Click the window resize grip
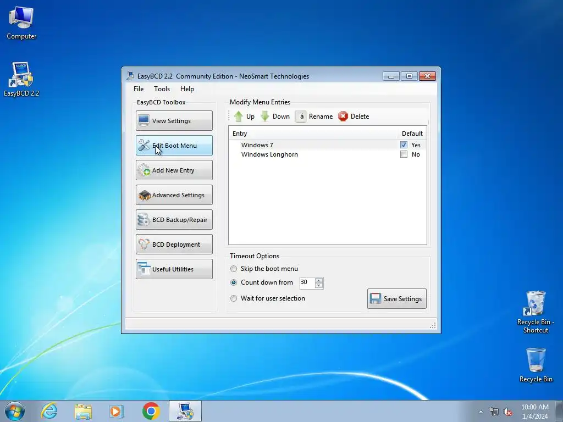The height and width of the screenshot is (422, 563). pyautogui.click(x=433, y=325)
